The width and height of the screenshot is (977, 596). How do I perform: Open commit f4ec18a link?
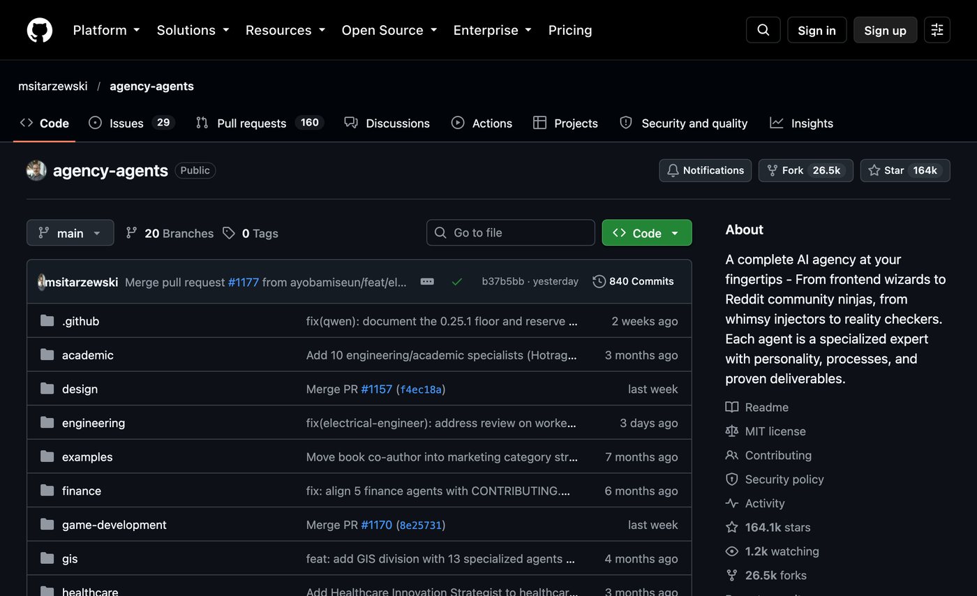pos(421,389)
